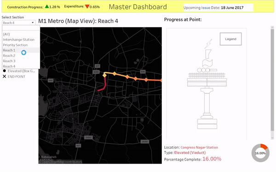
Task: Click the flag-shaped signal icon in pier diagram
Action: 207,63
